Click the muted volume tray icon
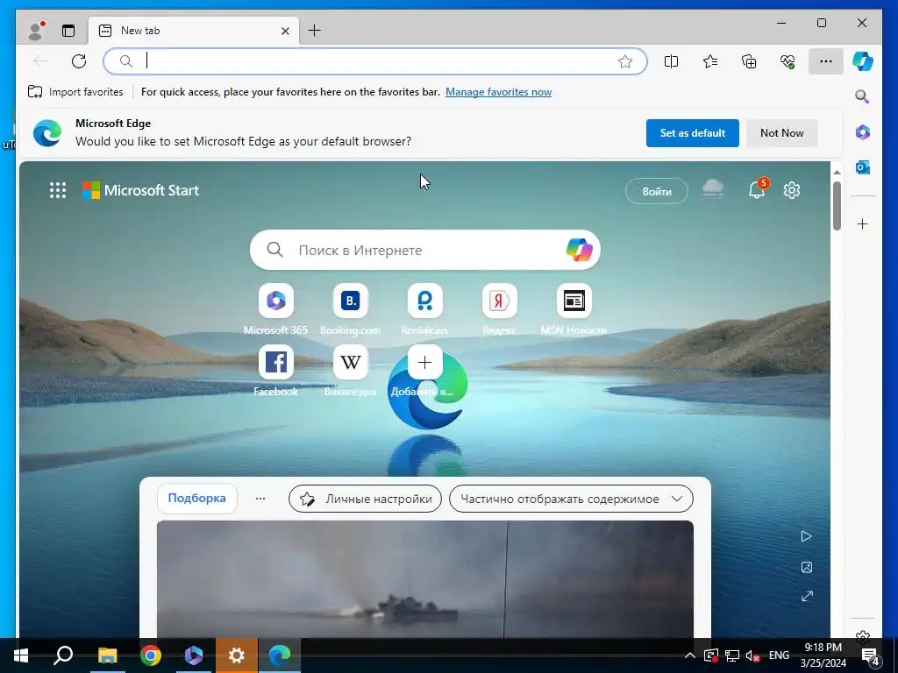 (x=753, y=655)
